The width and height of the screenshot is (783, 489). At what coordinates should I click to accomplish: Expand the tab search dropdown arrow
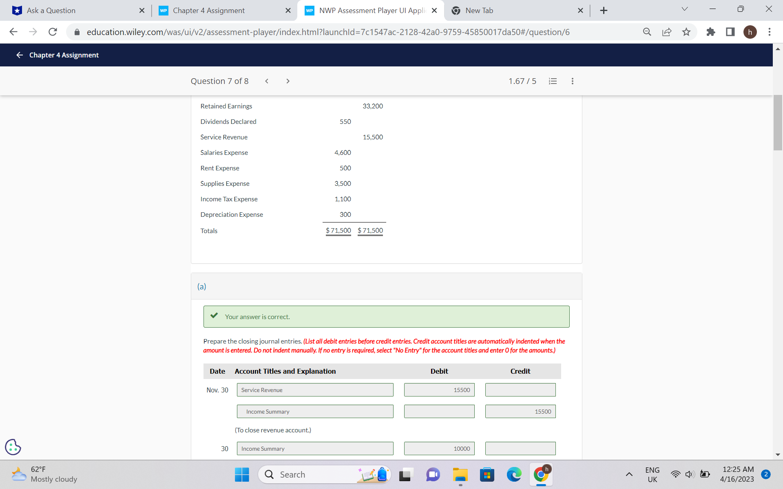(685, 9)
